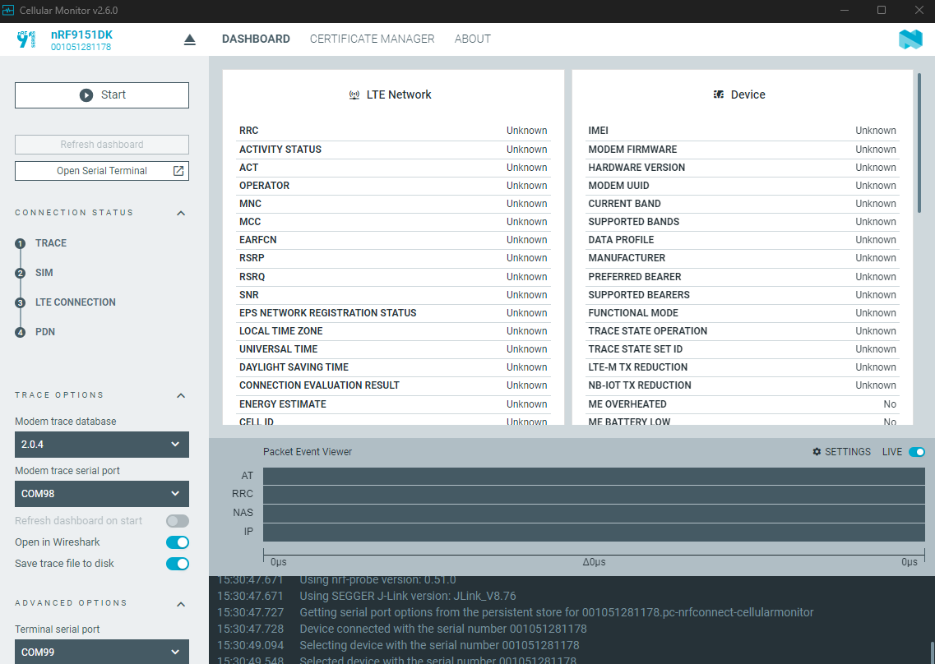The image size is (935, 664).
Task: Click the LTE Network antenna icon
Action: coord(354,95)
